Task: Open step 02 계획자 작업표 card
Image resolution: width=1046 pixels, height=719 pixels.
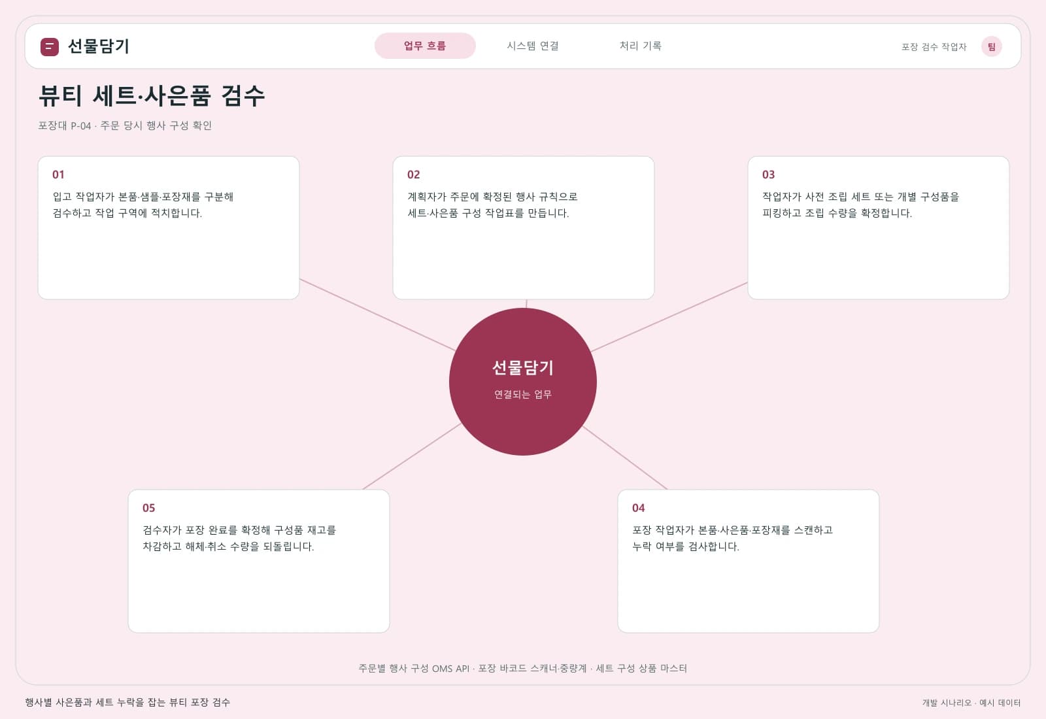Action: [x=524, y=227]
